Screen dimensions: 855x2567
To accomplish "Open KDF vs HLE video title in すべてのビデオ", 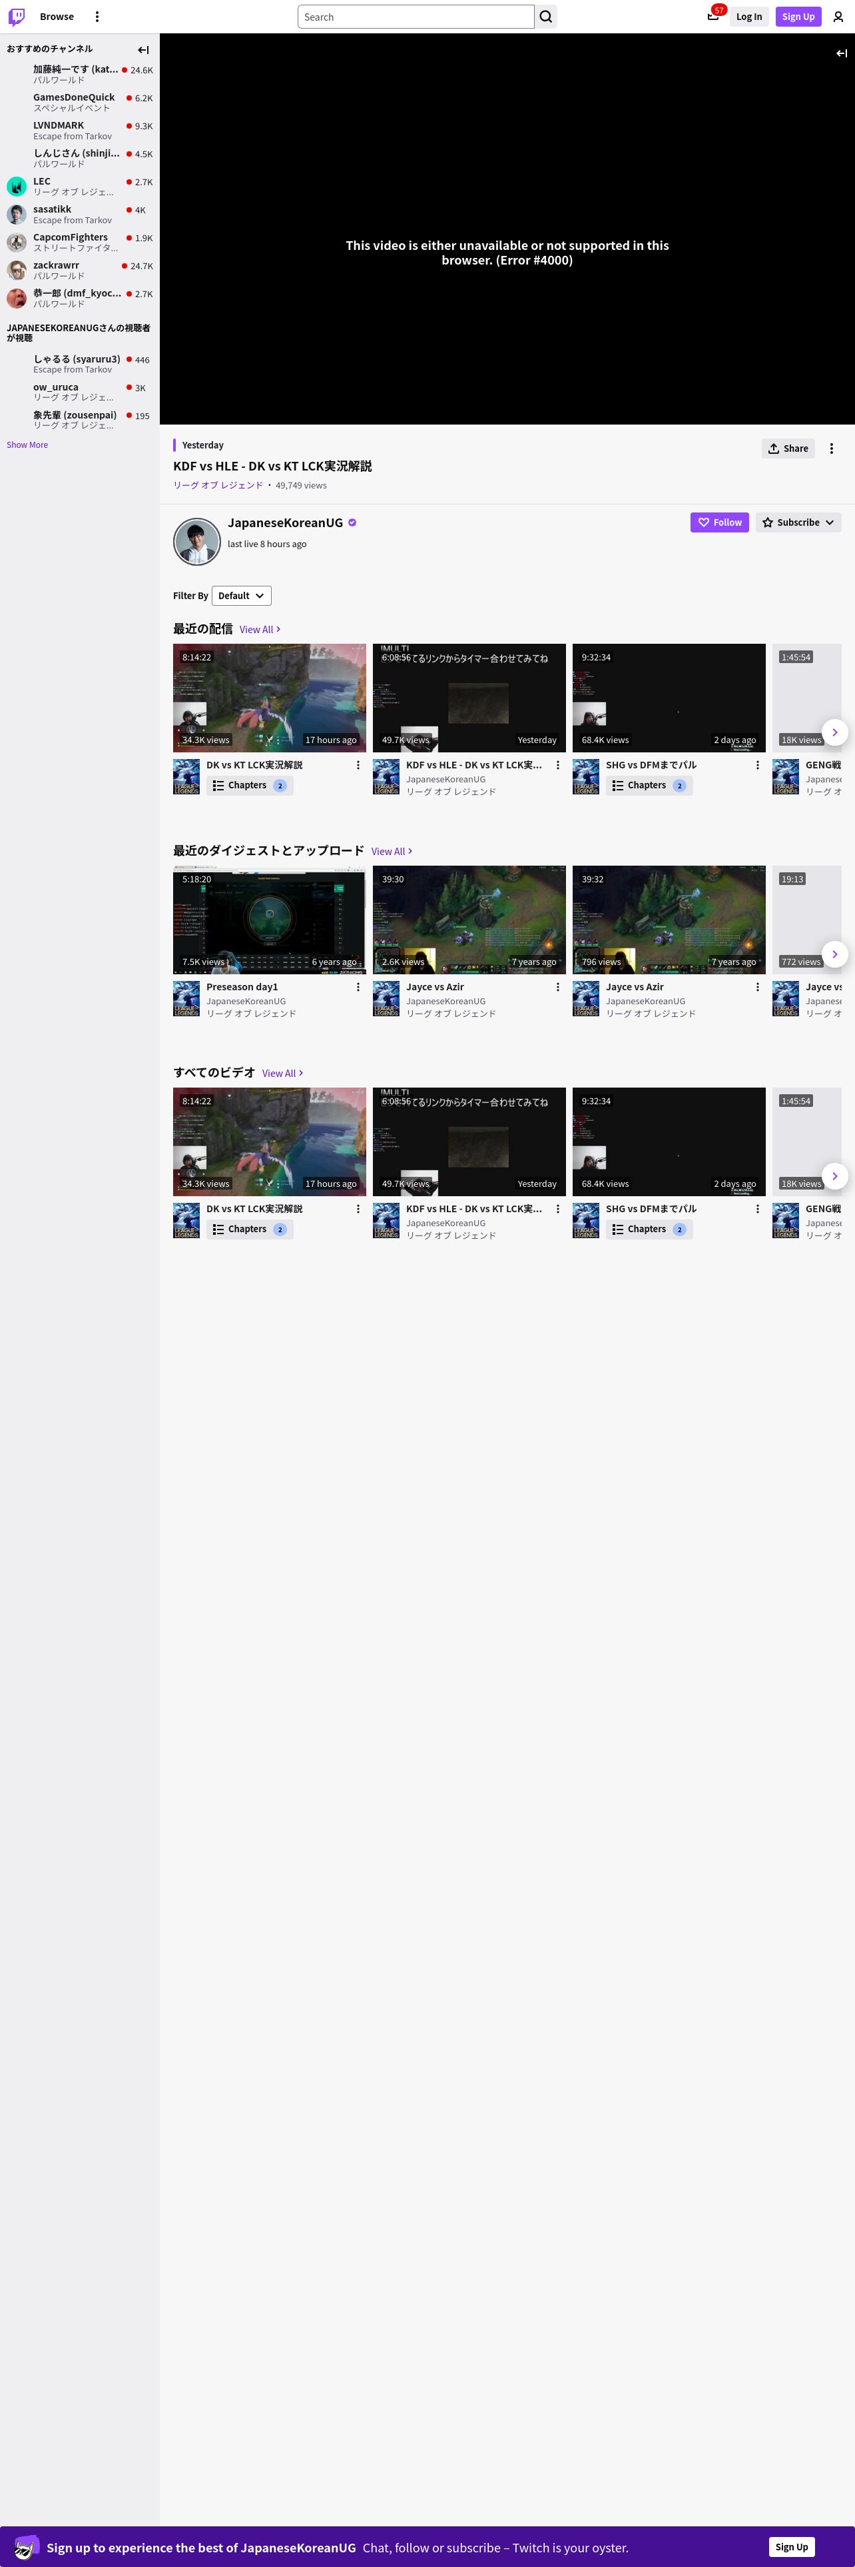I will tap(475, 1209).
